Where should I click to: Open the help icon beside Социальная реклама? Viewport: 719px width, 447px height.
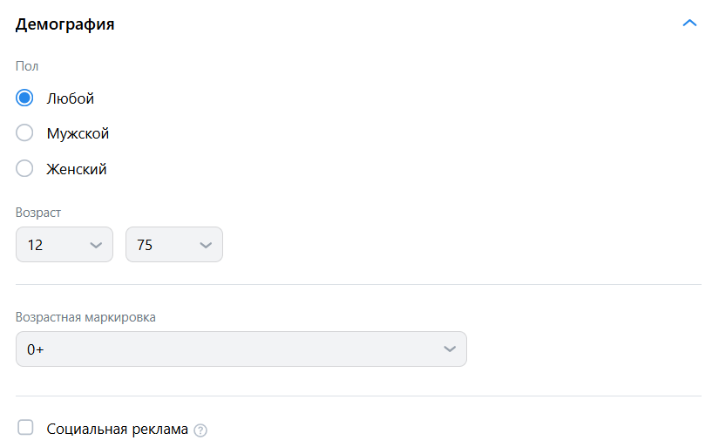click(200, 430)
